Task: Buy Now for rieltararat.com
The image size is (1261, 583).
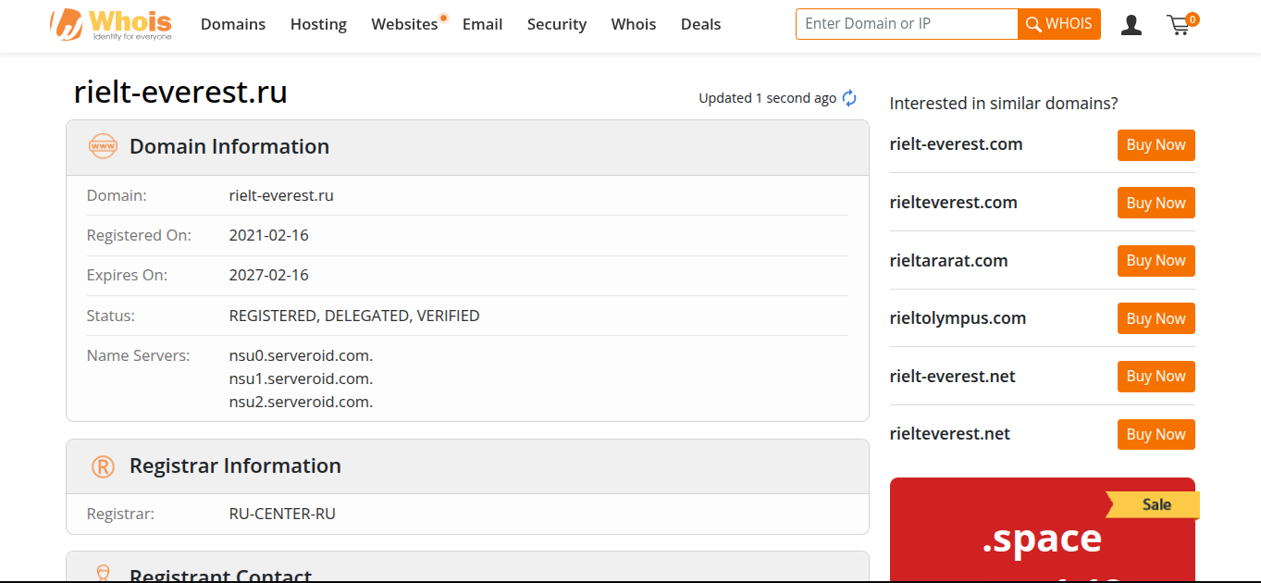Action: (x=1156, y=261)
